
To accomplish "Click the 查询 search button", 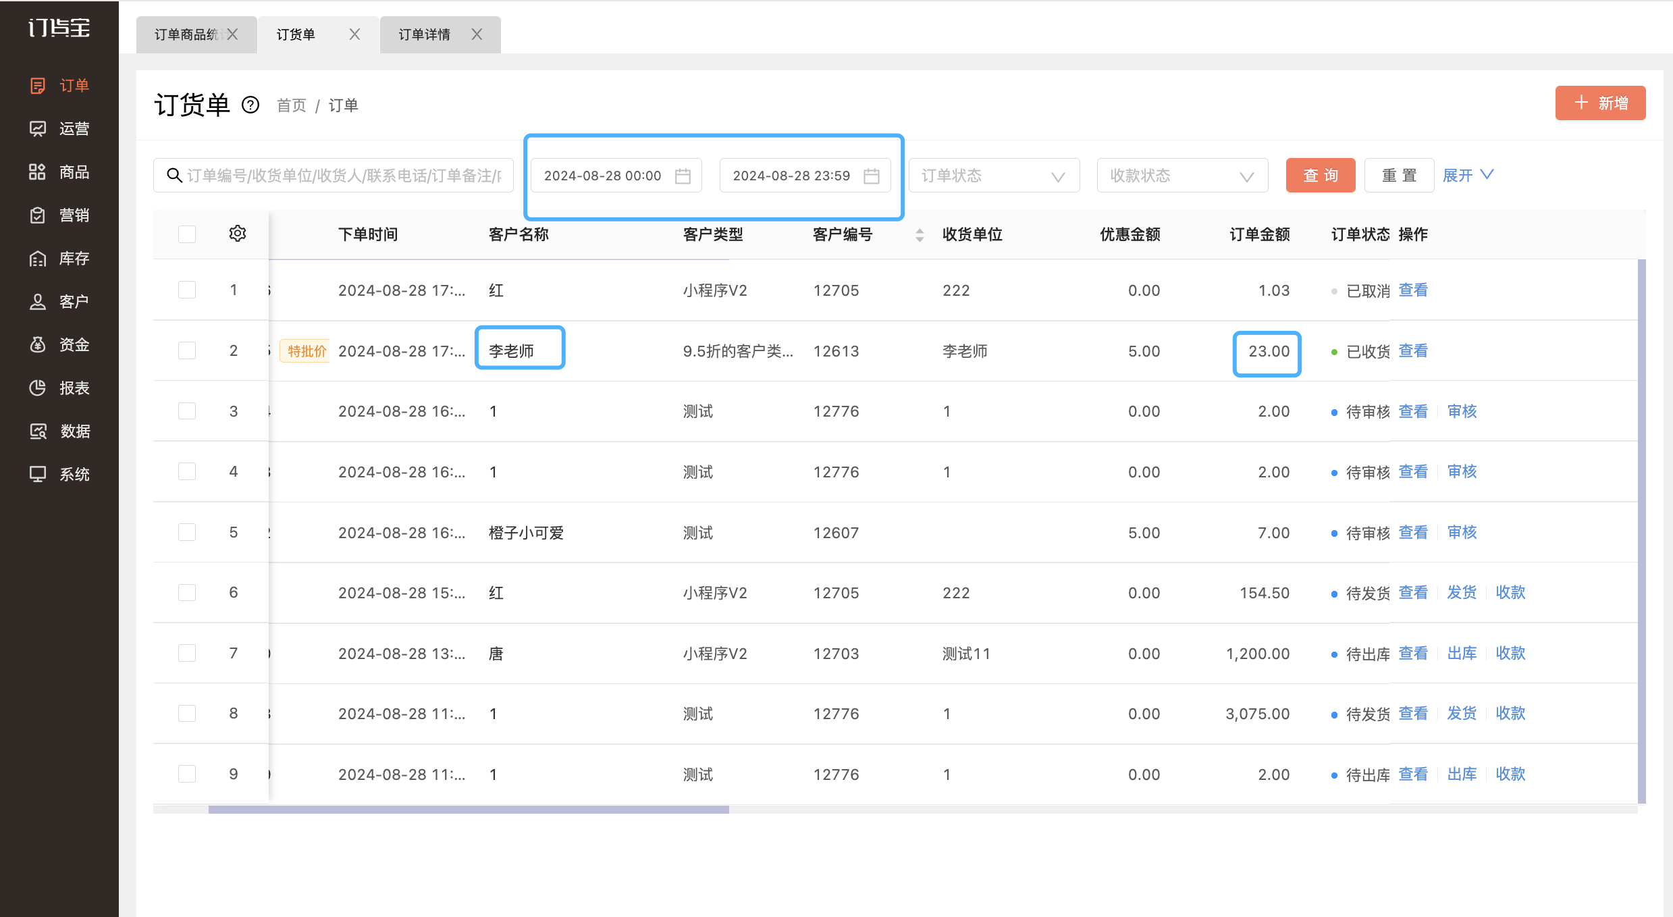I will point(1321,176).
